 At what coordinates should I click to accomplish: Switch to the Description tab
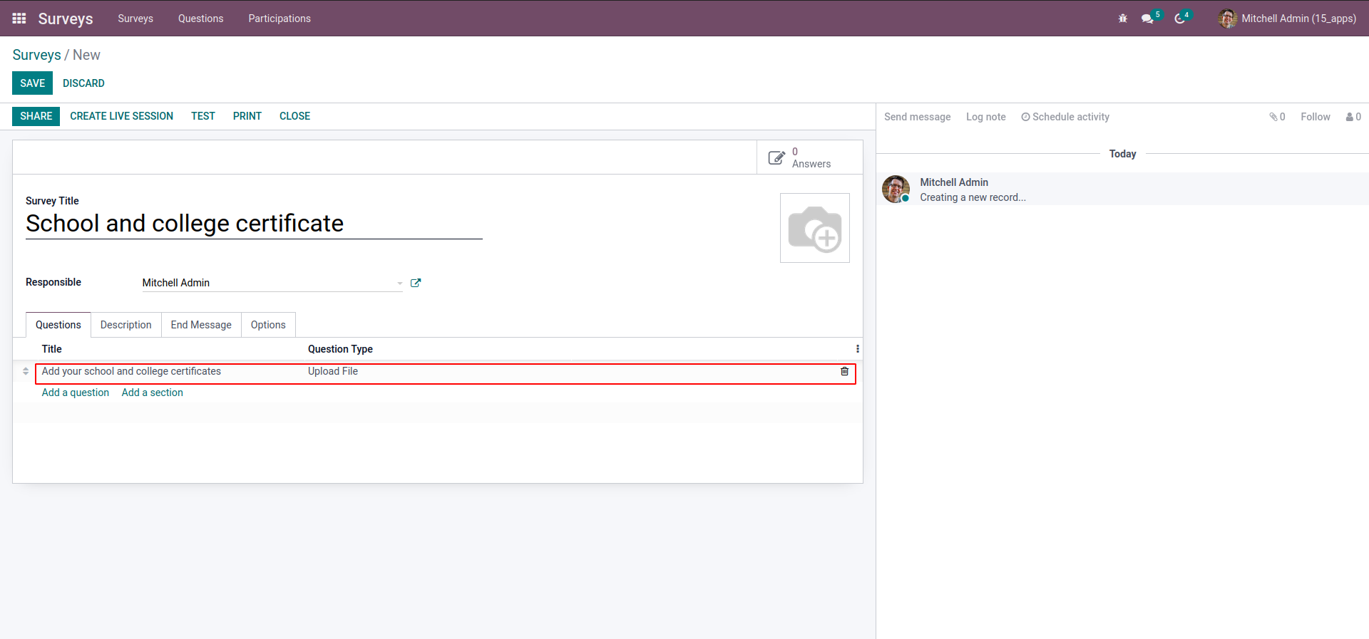[125, 325]
